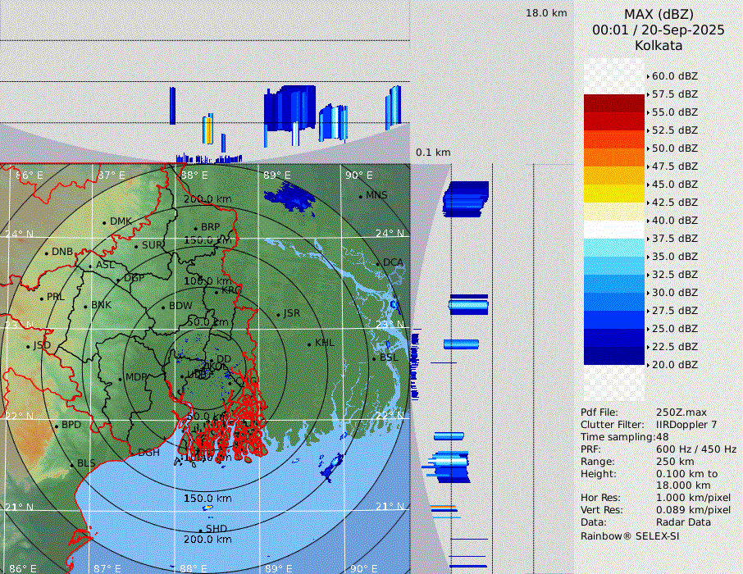The image size is (743, 574).
Task: Pick the KHL station marker
Action: pos(309,344)
